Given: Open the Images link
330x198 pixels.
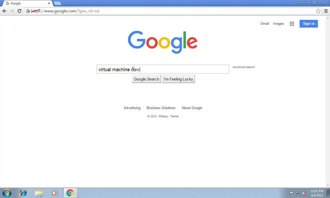Looking at the screenshot, I should pyautogui.click(x=278, y=23).
